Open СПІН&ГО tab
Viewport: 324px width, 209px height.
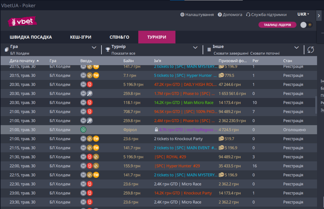(x=120, y=37)
